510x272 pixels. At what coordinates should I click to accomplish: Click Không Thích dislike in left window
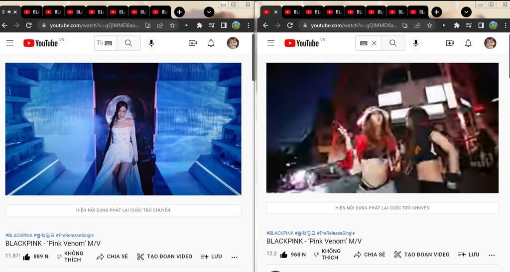pos(70,257)
